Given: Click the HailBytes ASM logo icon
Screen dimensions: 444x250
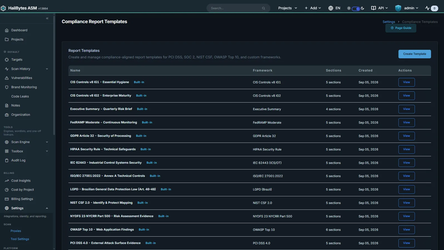Looking at the screenshot, I should tap(3, 8).
